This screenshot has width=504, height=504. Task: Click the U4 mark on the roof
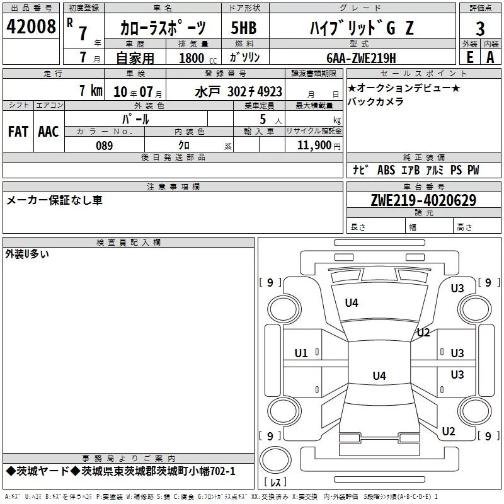[x=379, y=375]
